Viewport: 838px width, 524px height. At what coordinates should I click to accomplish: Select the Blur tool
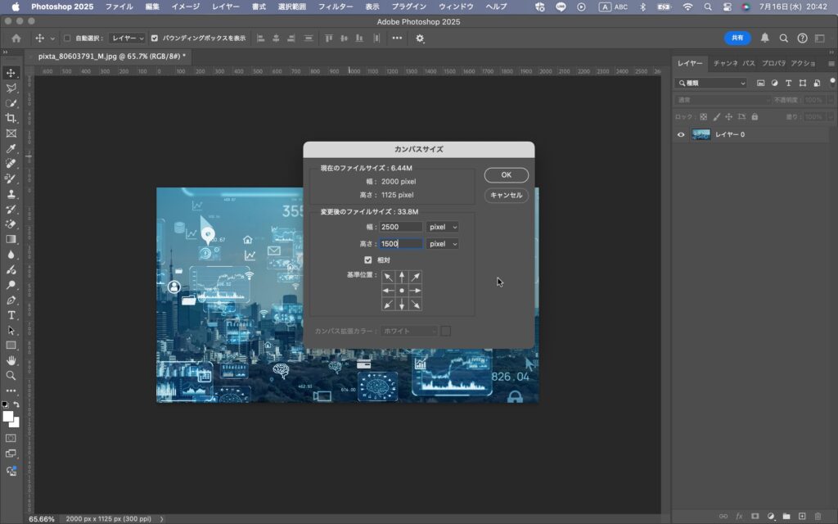click(x=11, y=255)
